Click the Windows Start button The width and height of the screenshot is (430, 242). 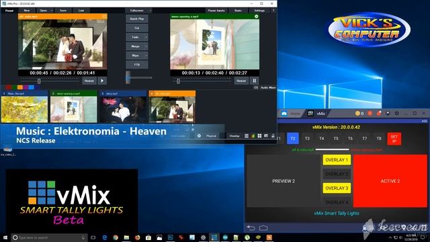[5, 237]
